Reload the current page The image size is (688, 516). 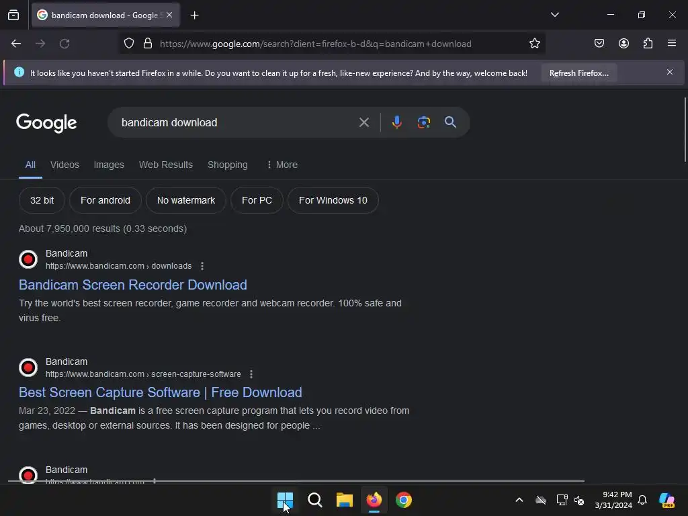tap(64, 44)
